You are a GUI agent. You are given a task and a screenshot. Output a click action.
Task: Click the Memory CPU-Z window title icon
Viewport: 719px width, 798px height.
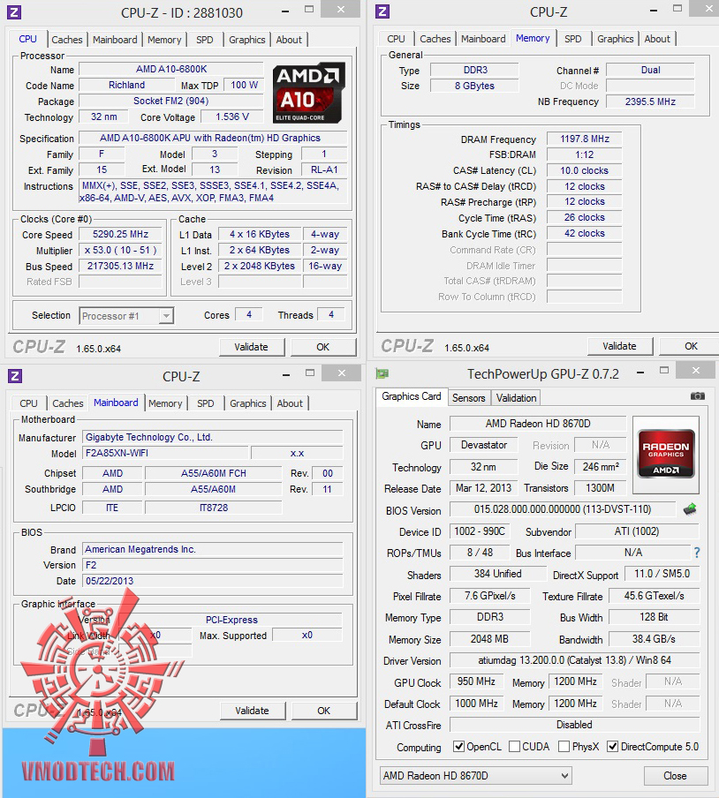[382, 11]
